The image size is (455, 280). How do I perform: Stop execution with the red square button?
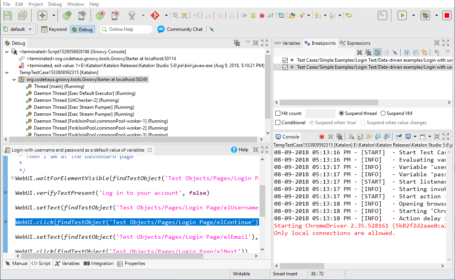point(447,15)
